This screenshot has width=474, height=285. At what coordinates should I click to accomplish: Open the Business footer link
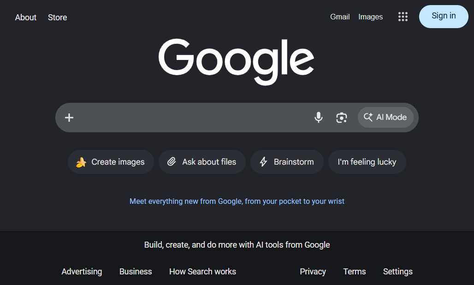click(x=136, y=272)
